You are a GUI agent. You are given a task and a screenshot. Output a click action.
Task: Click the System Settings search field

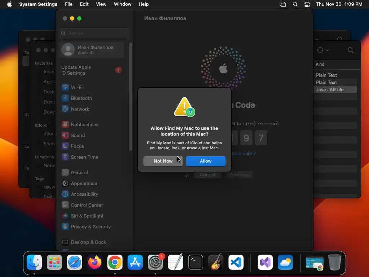94,33
